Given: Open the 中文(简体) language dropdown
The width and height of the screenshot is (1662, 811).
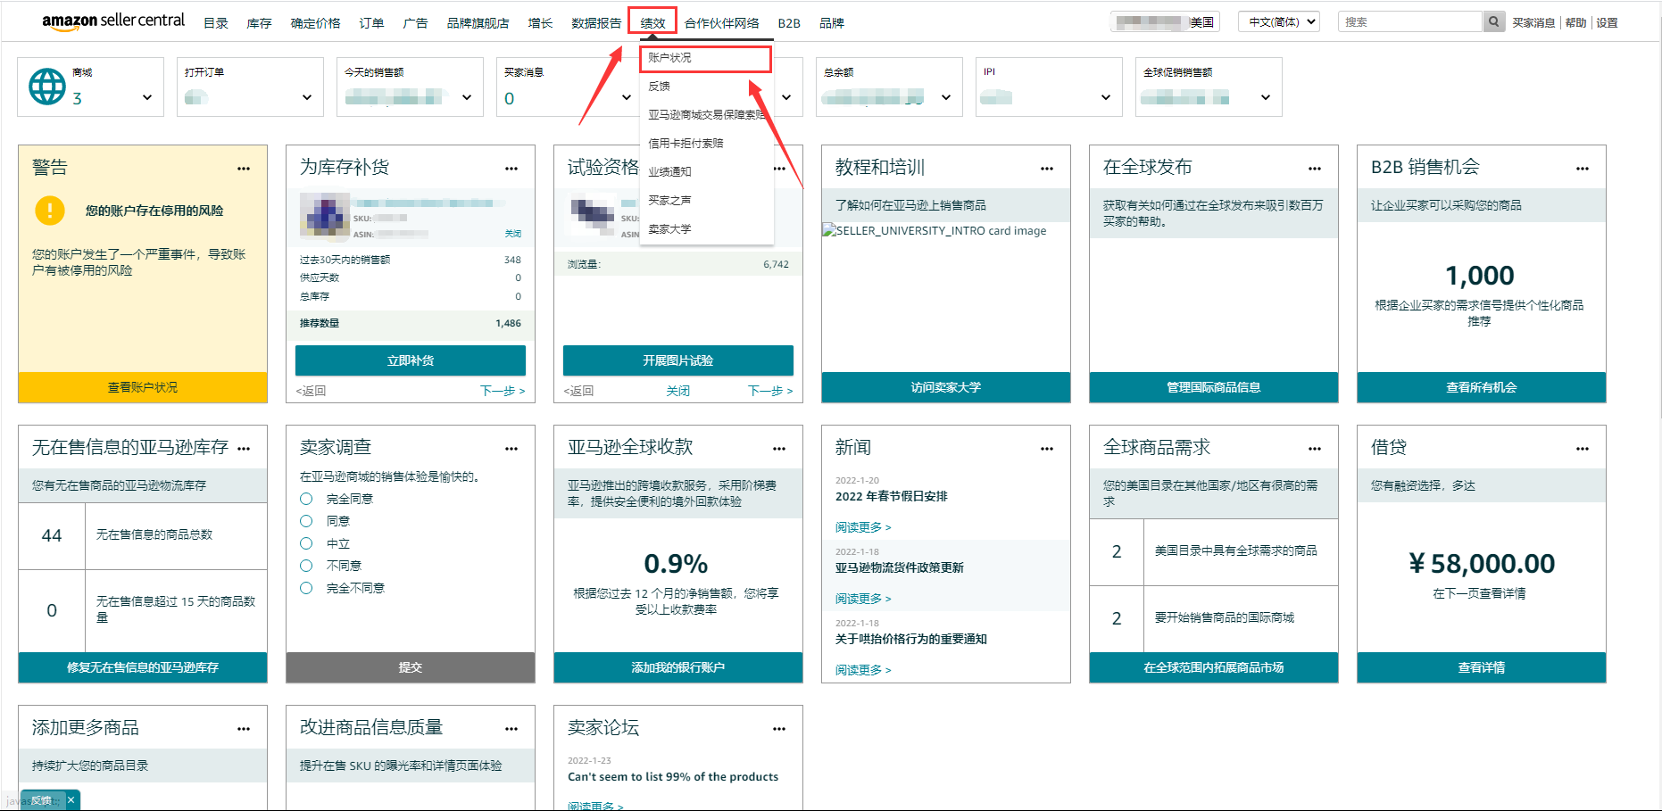Looking at the screenshot, I should tap(1279, 22).
